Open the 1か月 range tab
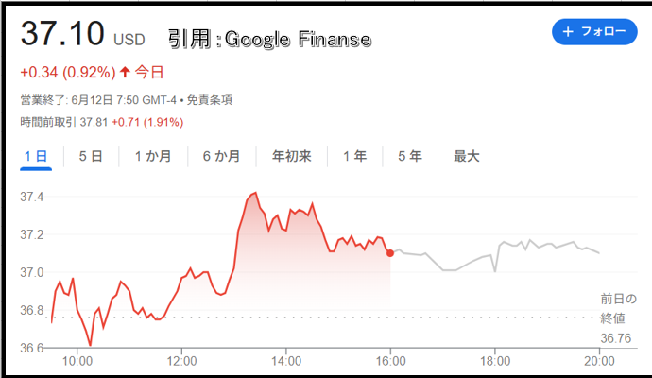652x378 pixels. 153,156
